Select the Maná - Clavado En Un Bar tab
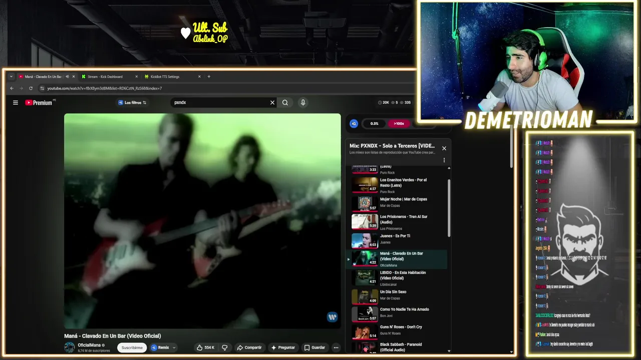 (43, 76)
